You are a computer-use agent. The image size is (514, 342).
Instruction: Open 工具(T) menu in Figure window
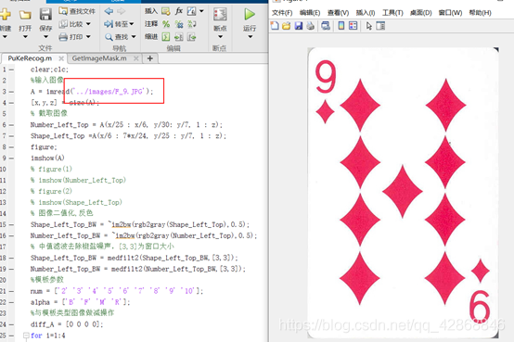pyautogui.click(x=392, y=13)
